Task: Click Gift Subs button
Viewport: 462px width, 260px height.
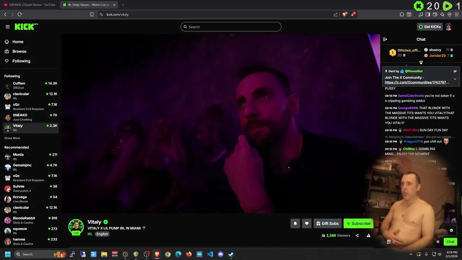Action: point(327,224)
